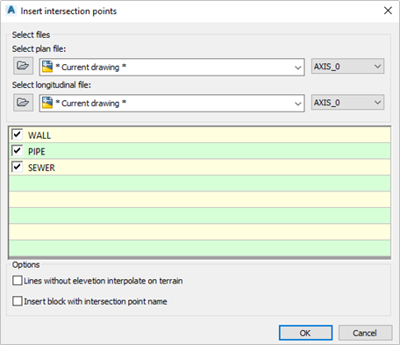Select the SEWER row text

[x=41, y=168]
